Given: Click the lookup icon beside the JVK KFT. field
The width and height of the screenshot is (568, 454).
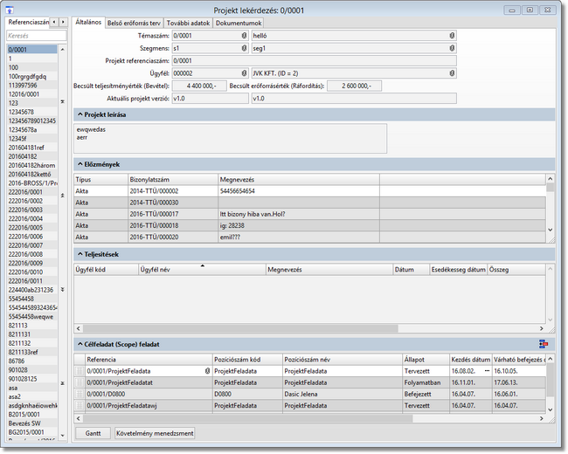Looking at the screenshot, I should 452,73.
